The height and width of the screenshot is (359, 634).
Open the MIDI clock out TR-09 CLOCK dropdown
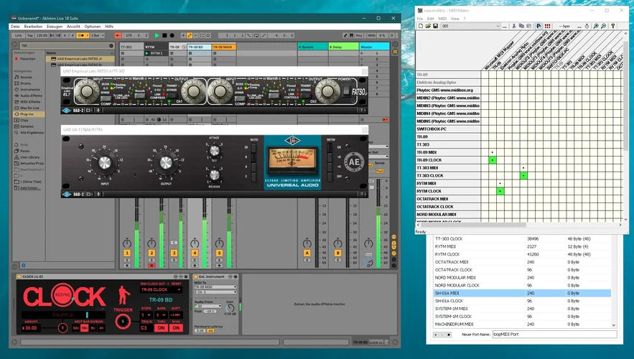161,290
